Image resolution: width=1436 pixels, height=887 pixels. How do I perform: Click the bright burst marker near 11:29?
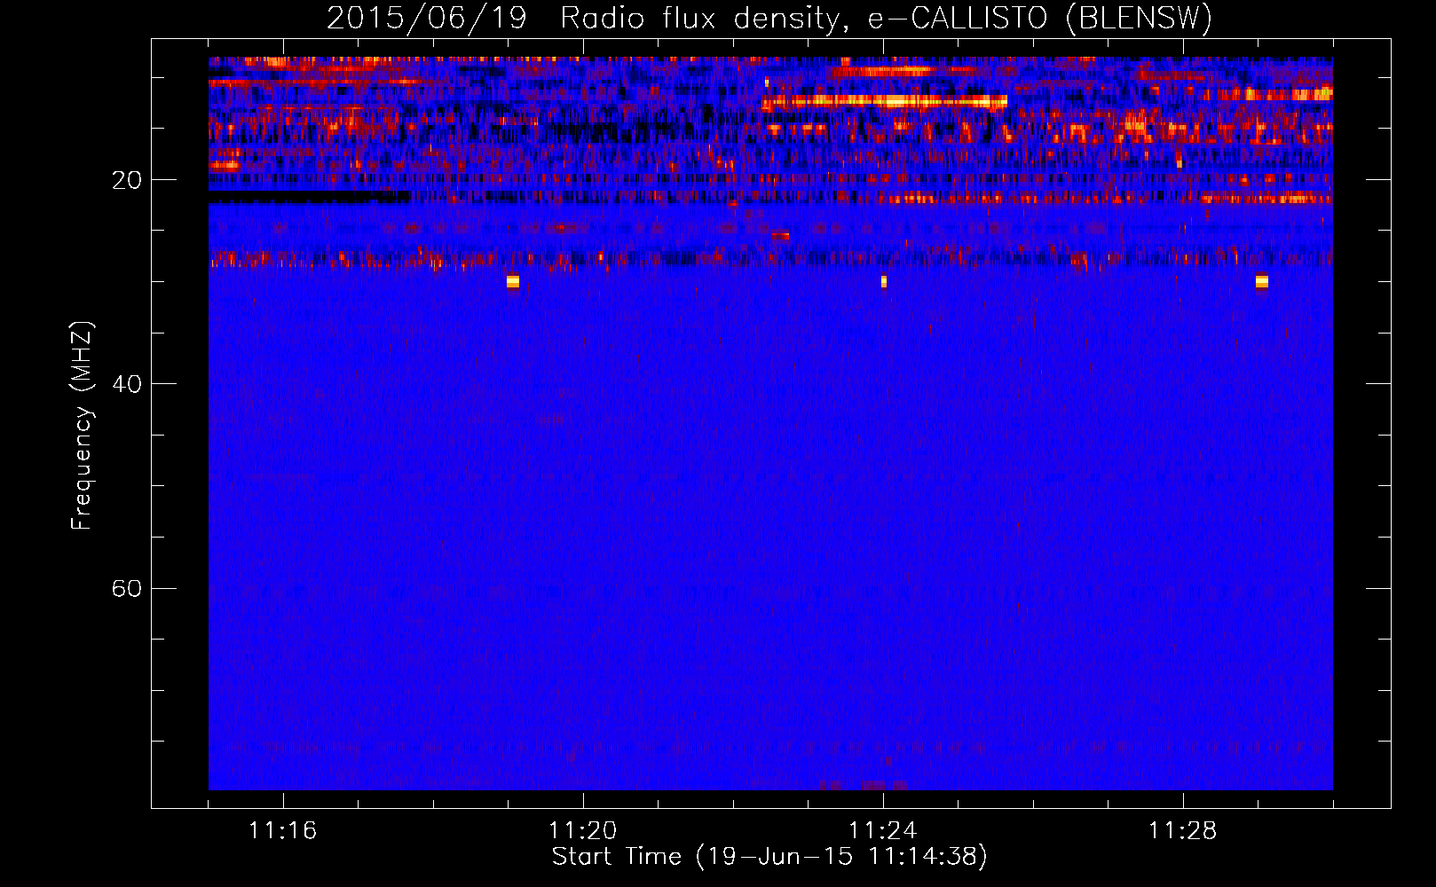(1262, 282)
